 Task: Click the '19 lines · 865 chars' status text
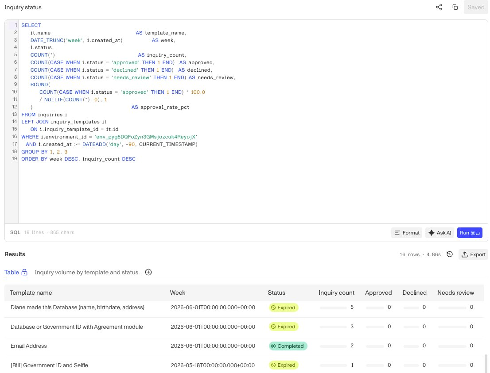(x=49, y=233)
